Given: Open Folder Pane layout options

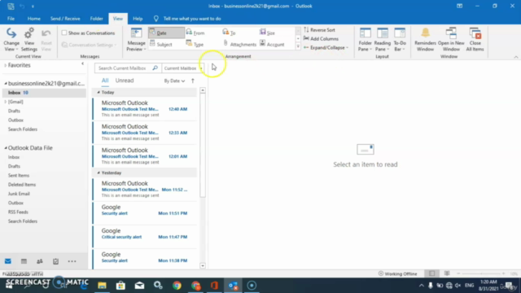Looking at the screenshot, I should click(366, 40).
